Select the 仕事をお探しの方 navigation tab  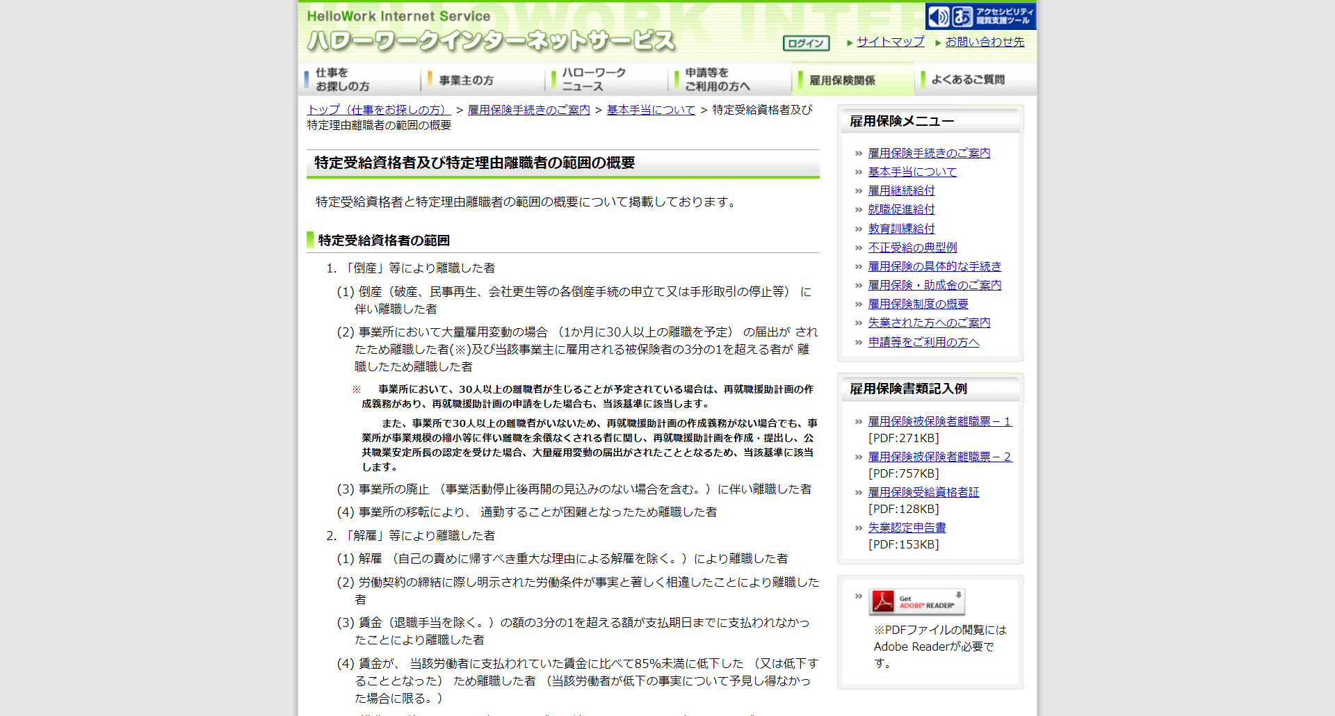pos(359,79)
